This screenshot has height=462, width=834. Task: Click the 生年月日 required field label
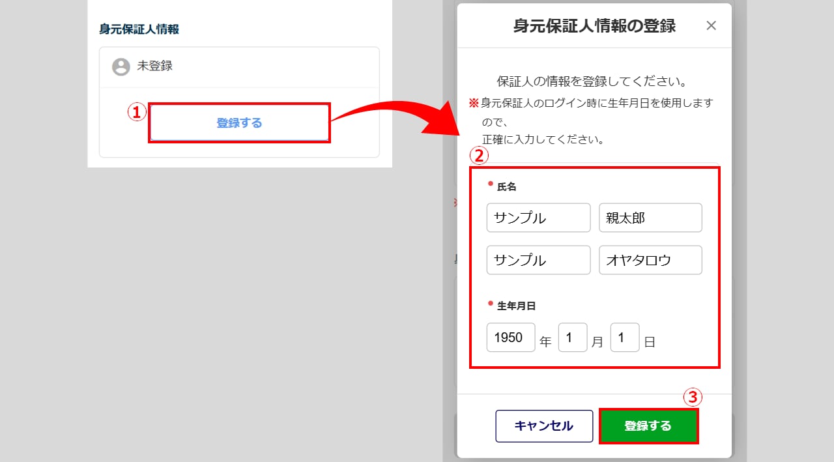[516, 306]
